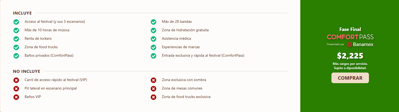Click check icon next to Renta de lockers
The image size is (399, 112).
coord(16,39)
